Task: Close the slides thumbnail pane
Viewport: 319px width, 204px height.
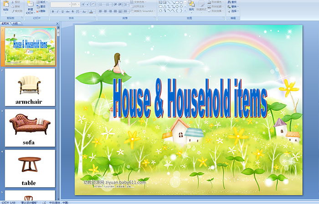Action: (x=57, y=24)
